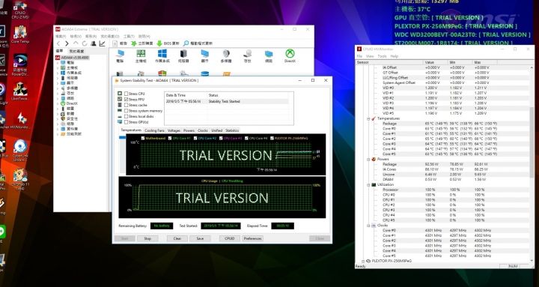This screenshot has height=287, width=539.
Task: Collapse the Temperatures section in HWMonitor
Action: [368, 118]
